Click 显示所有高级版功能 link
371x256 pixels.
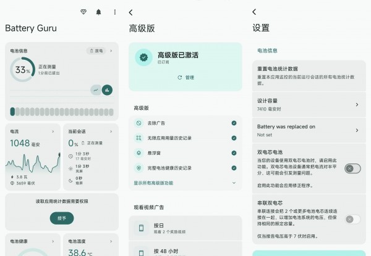coord(153,183)
